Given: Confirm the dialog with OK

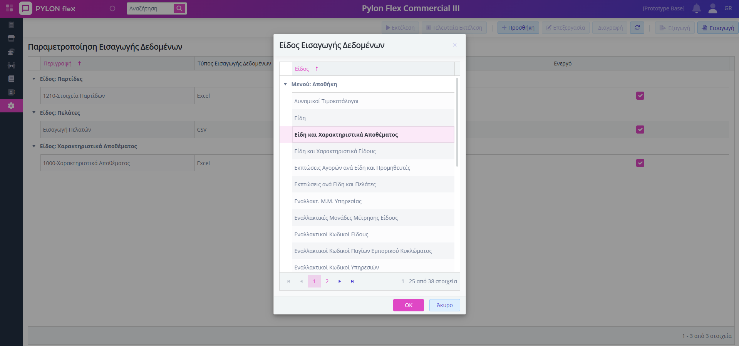Looking at the screenshot, I should point(408,305).
